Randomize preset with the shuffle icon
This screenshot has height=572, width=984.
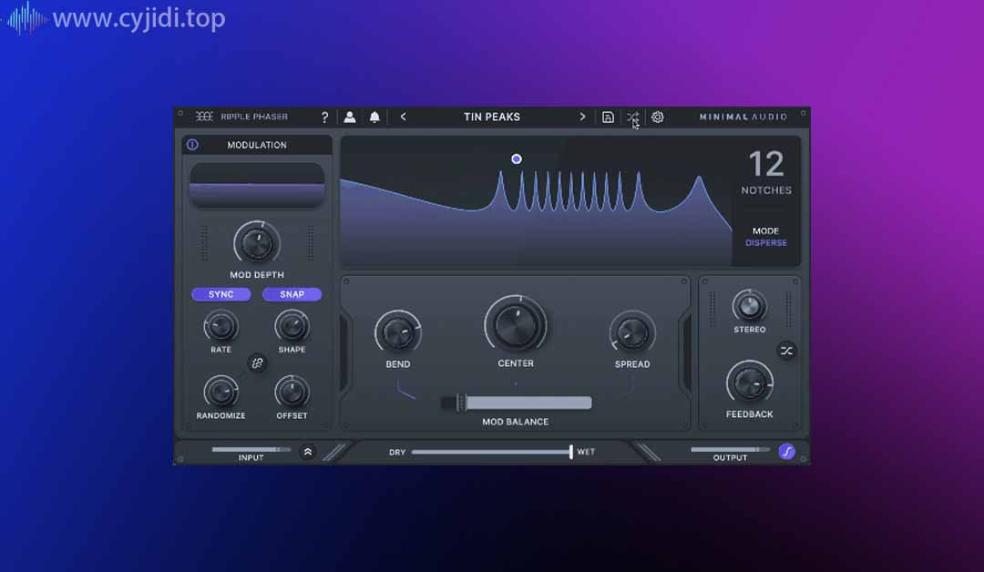click(632, 117)
